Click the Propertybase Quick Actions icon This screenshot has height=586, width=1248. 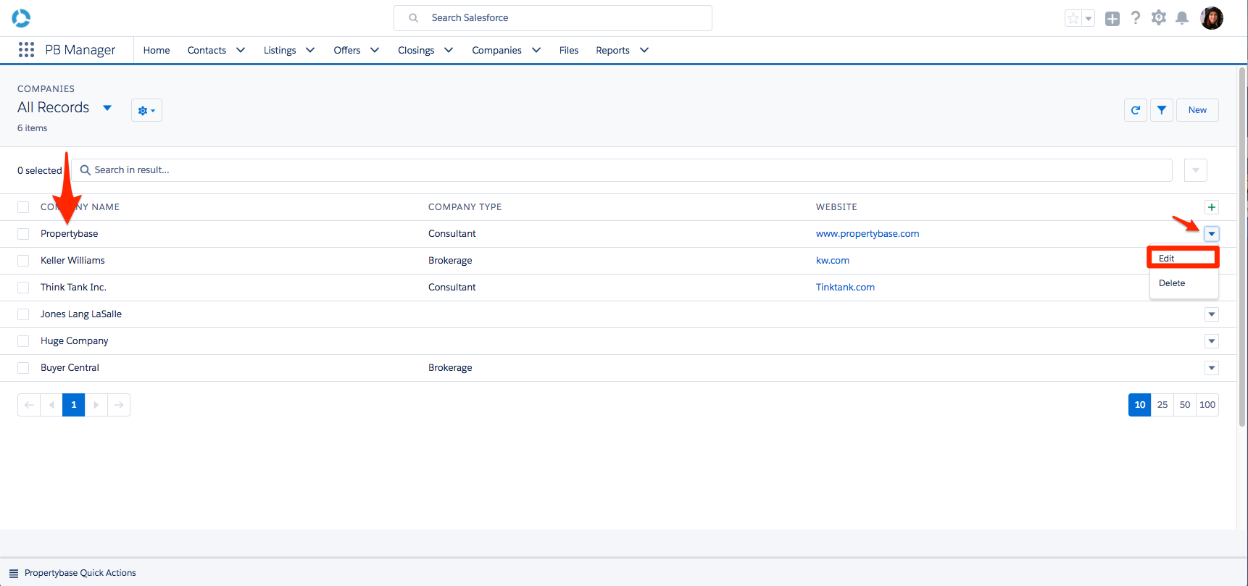(x=14, y=573)
